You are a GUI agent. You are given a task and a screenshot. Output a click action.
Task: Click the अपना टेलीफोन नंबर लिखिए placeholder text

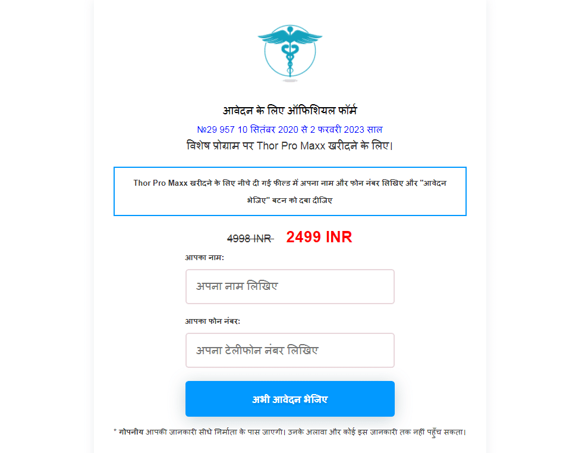[x=257, y=351]
